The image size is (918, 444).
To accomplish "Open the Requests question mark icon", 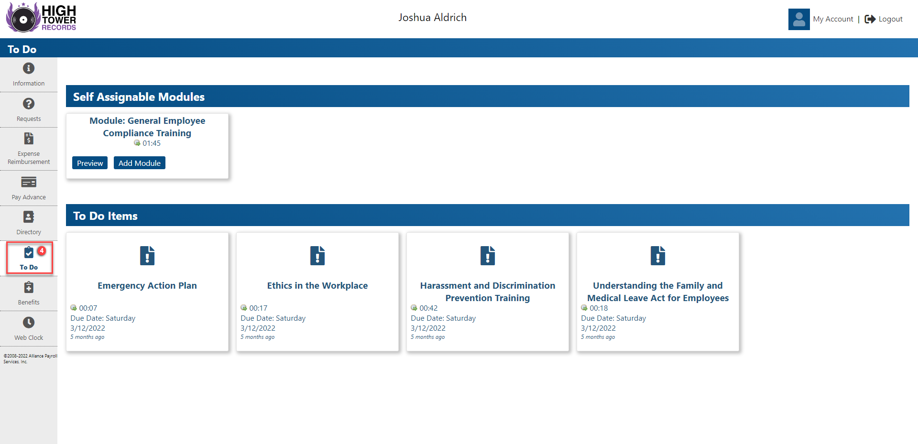I will (29, 104).
